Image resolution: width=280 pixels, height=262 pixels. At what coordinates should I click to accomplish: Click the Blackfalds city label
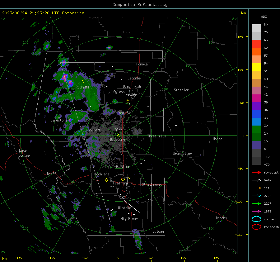[x=132, y=86]
